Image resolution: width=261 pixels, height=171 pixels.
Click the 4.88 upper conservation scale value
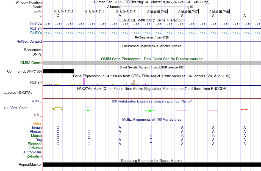pos(35,101)
